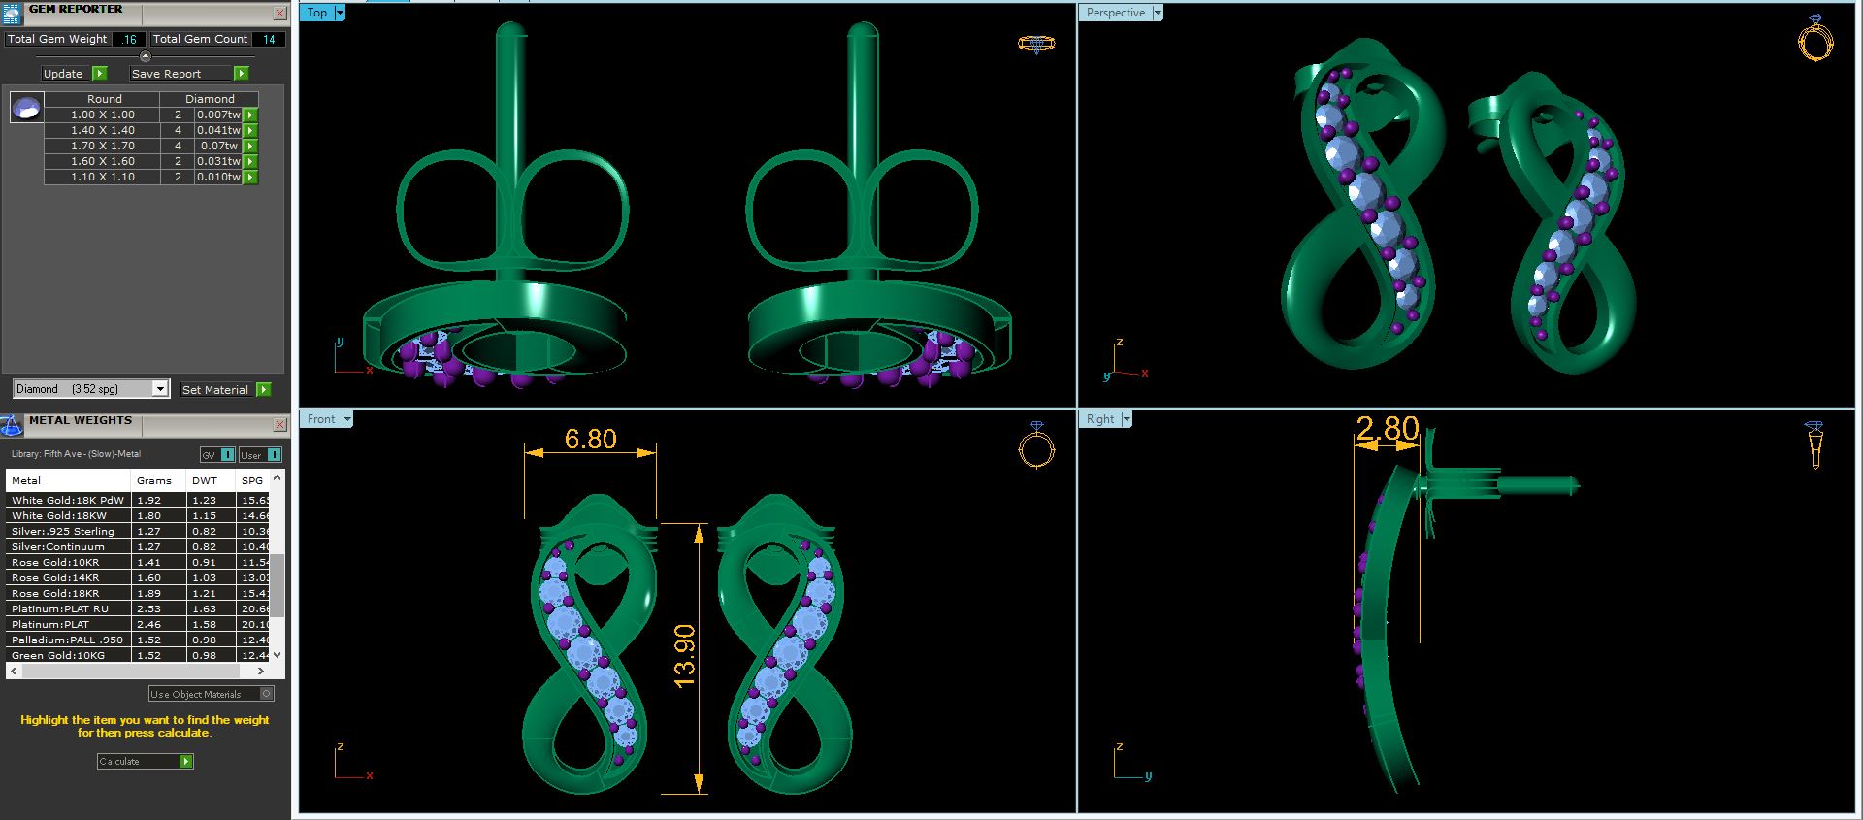Click green arrow next to Save Report
This screenshot has height=820, width=1863.
point(241,74)
